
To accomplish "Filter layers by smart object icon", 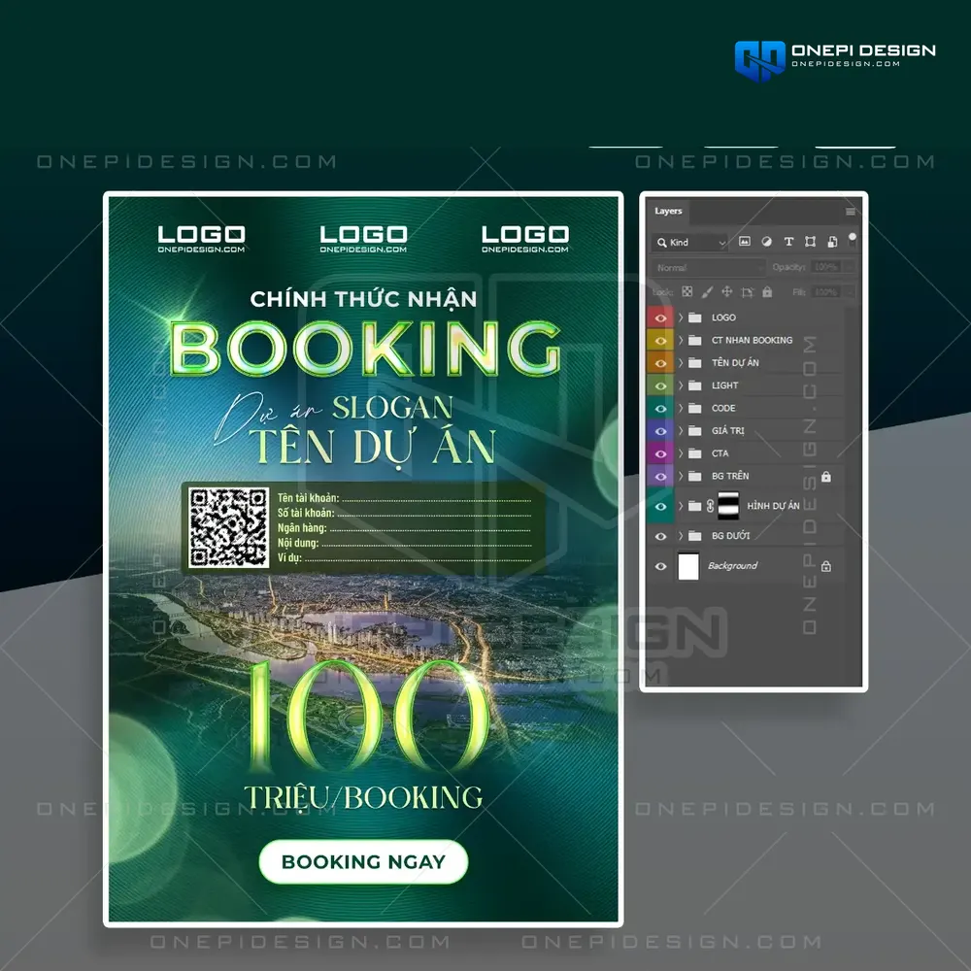I will 832,242.
